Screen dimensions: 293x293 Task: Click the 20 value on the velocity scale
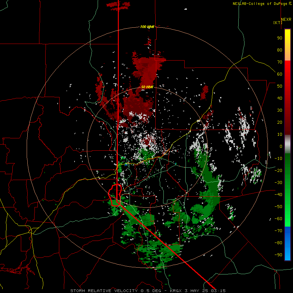pyautogui.click(x=280, y=122)
